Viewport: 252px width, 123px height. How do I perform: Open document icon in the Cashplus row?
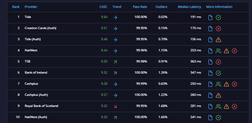(210, 84)
